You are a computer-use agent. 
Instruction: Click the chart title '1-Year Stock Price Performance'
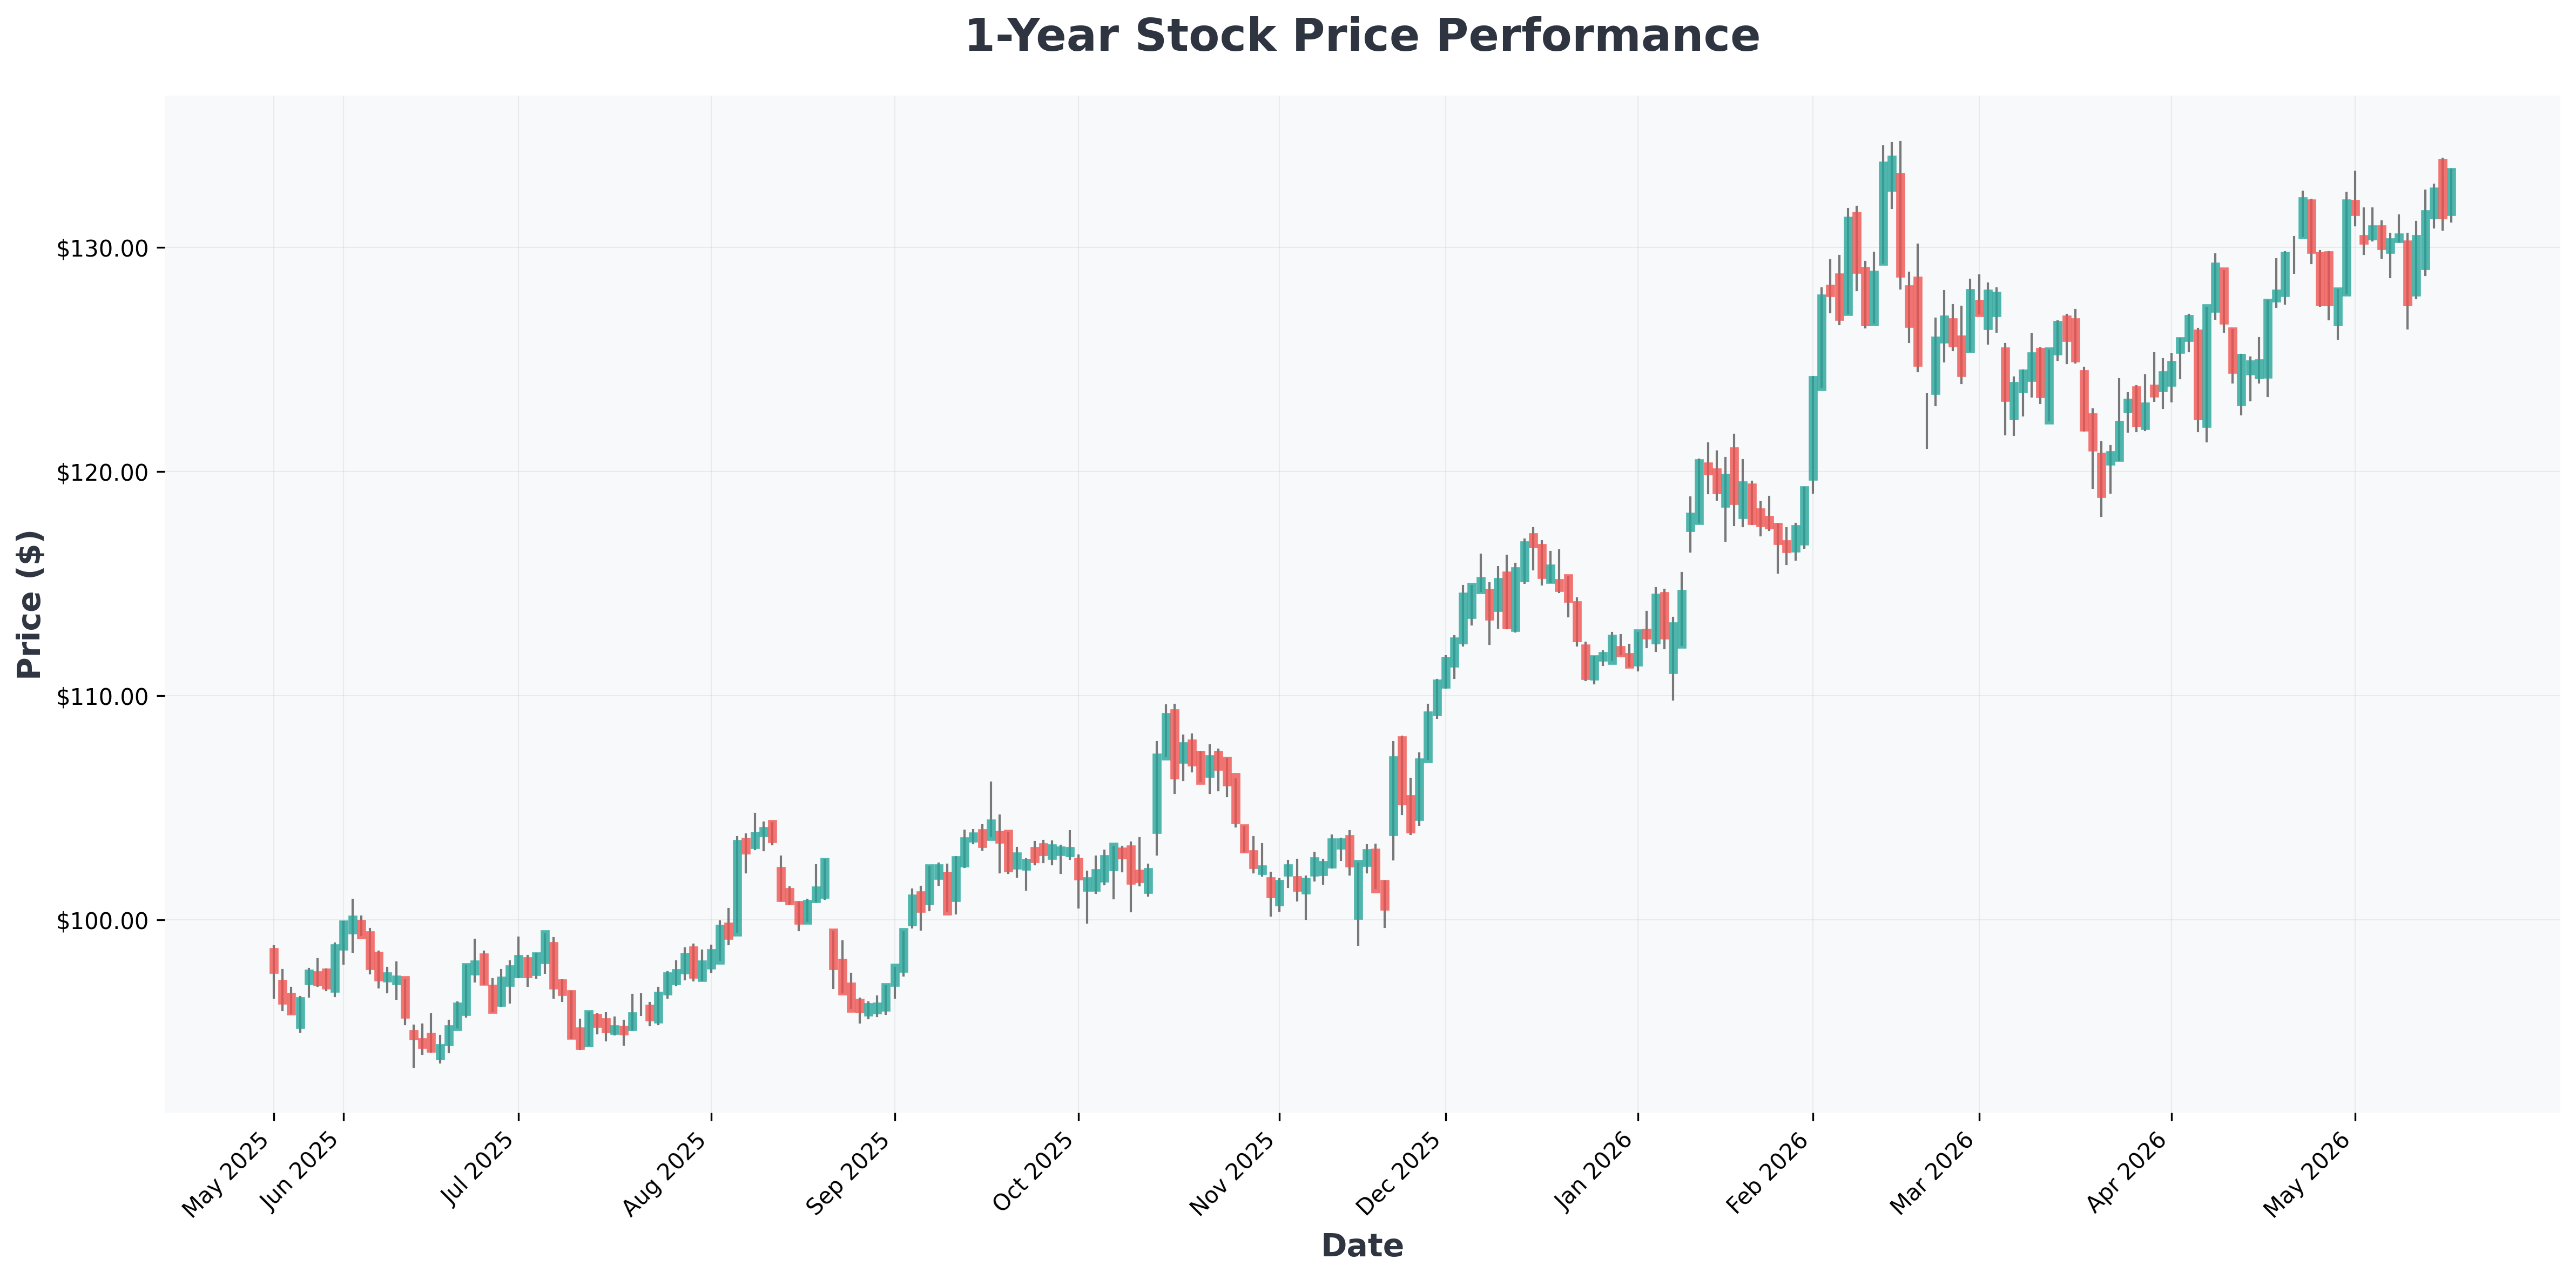[1362, 37]
